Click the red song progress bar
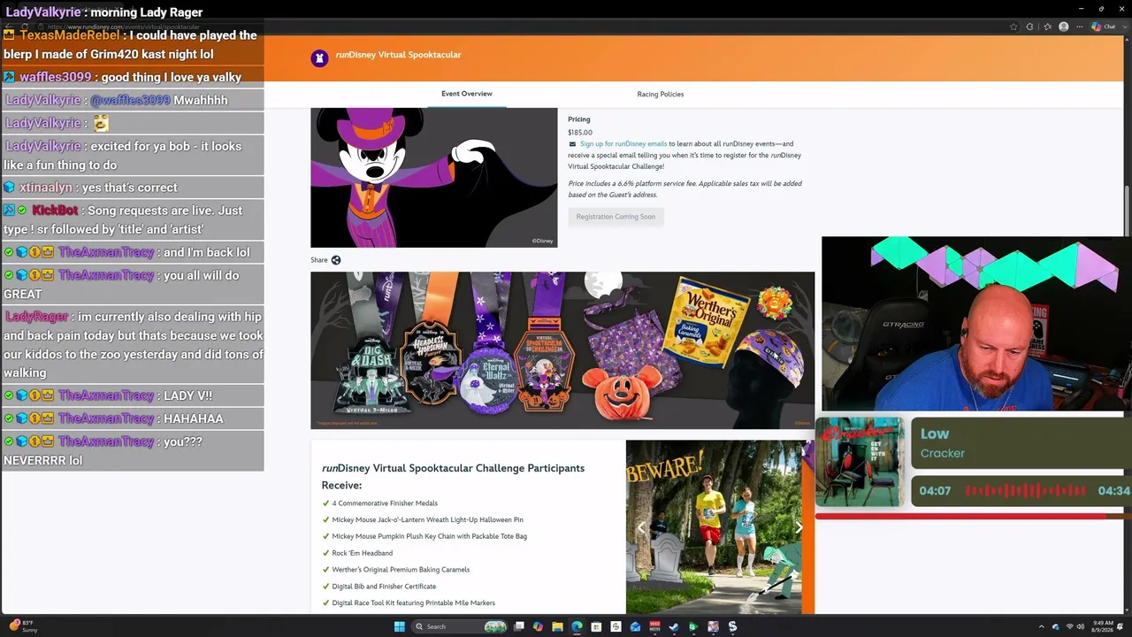Screen dimensions: 1132x637 (973, 516)
